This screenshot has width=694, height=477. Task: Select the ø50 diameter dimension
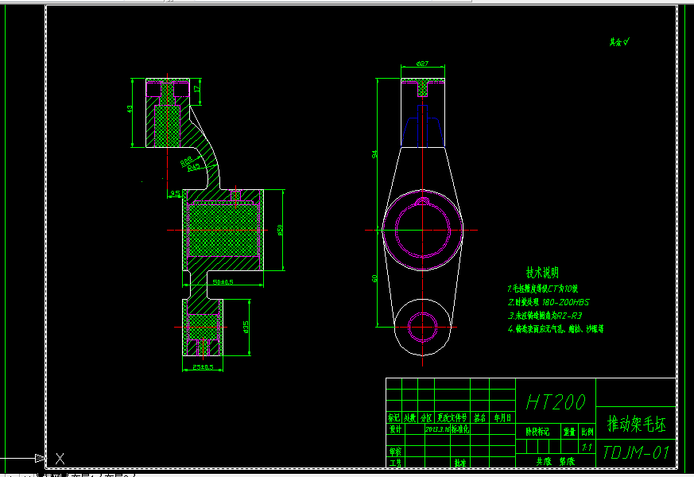[280, 230]
